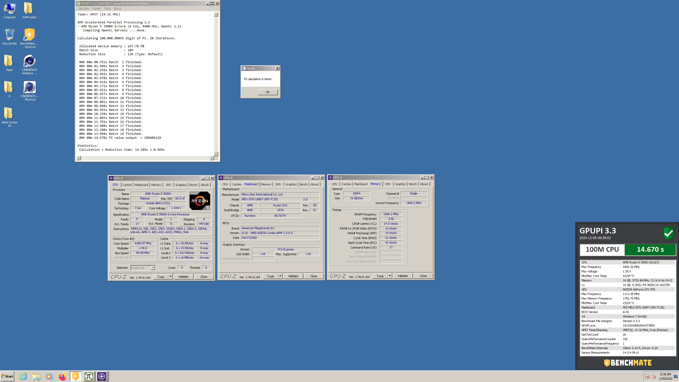Expand Tools arrow in Mainboard CPU-Z window
Screen dimensions: 679x382
tap(280, 276)
